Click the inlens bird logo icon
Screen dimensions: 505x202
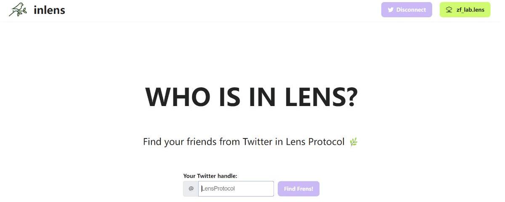point(18,9)
